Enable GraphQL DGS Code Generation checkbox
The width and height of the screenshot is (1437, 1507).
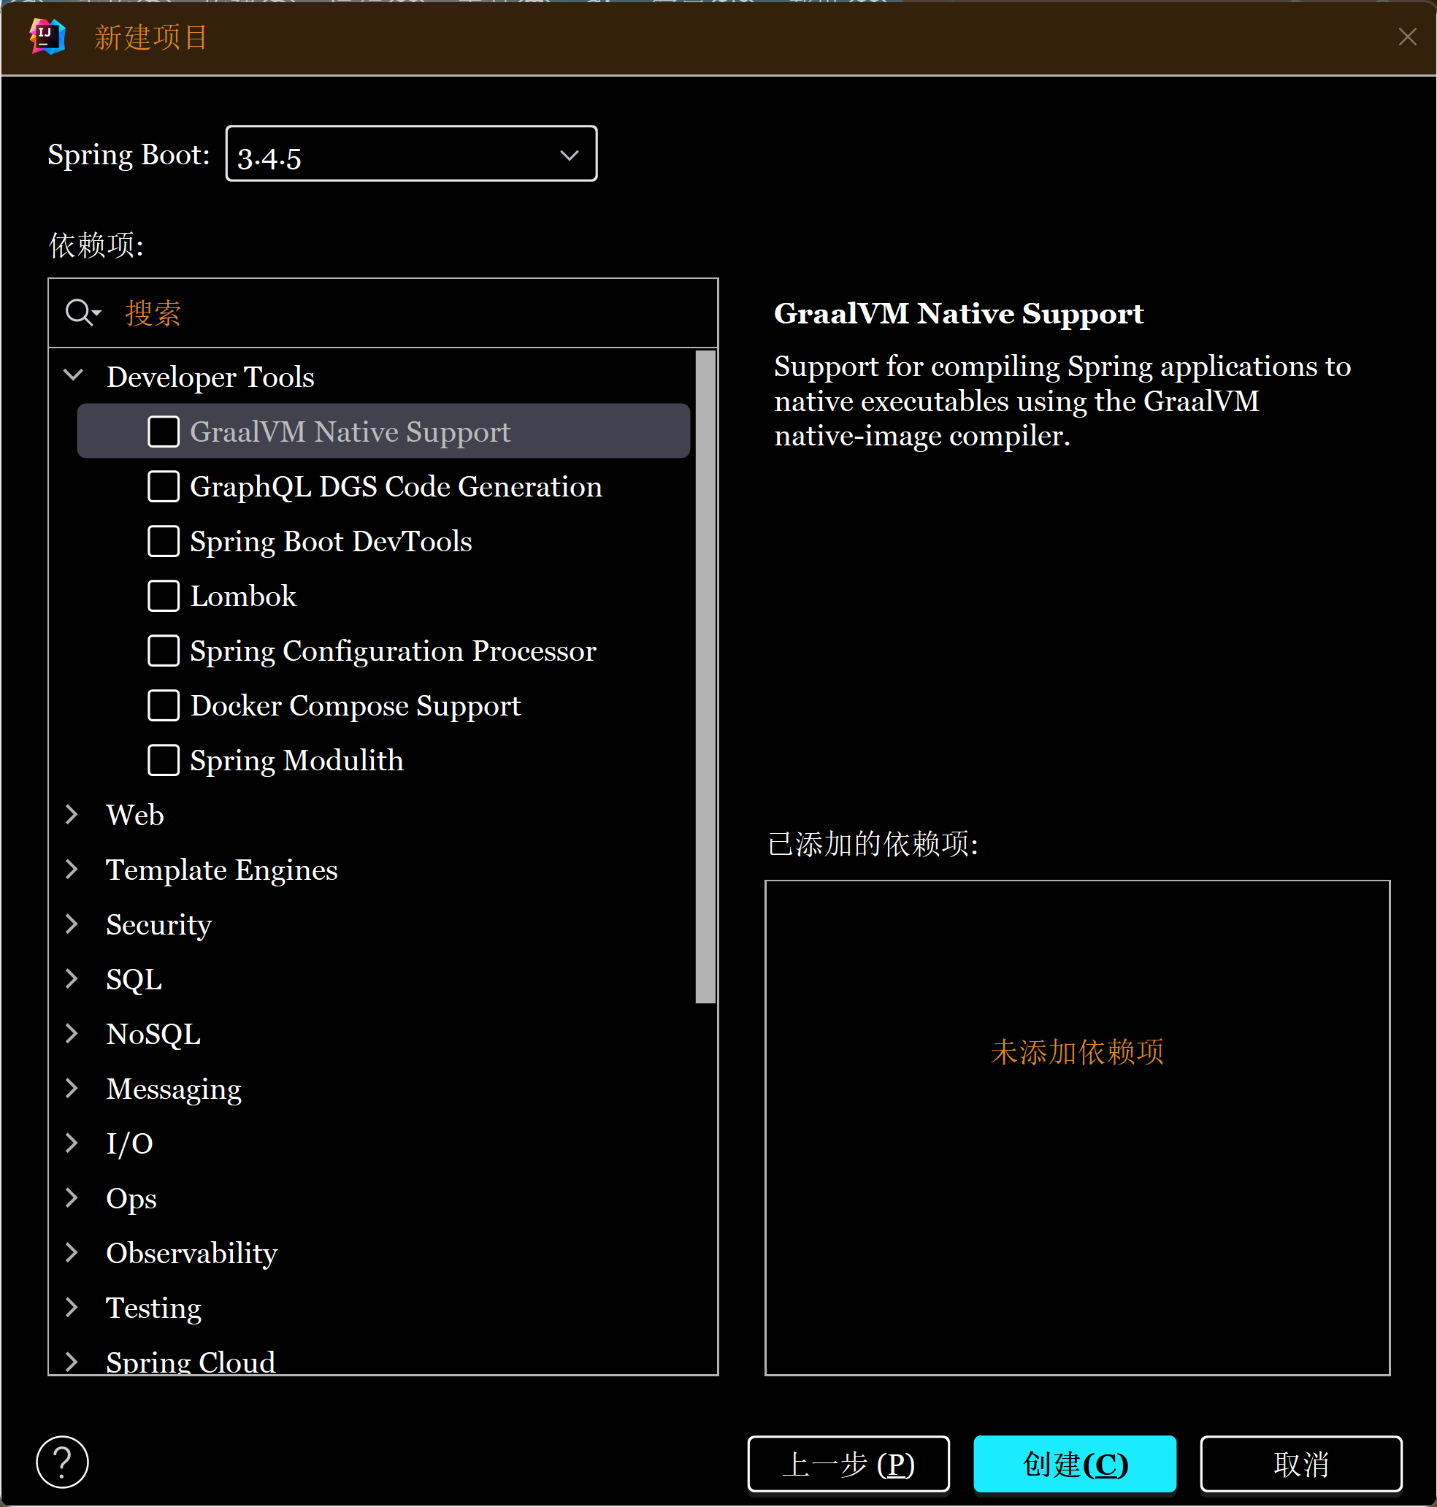[163, 486]
